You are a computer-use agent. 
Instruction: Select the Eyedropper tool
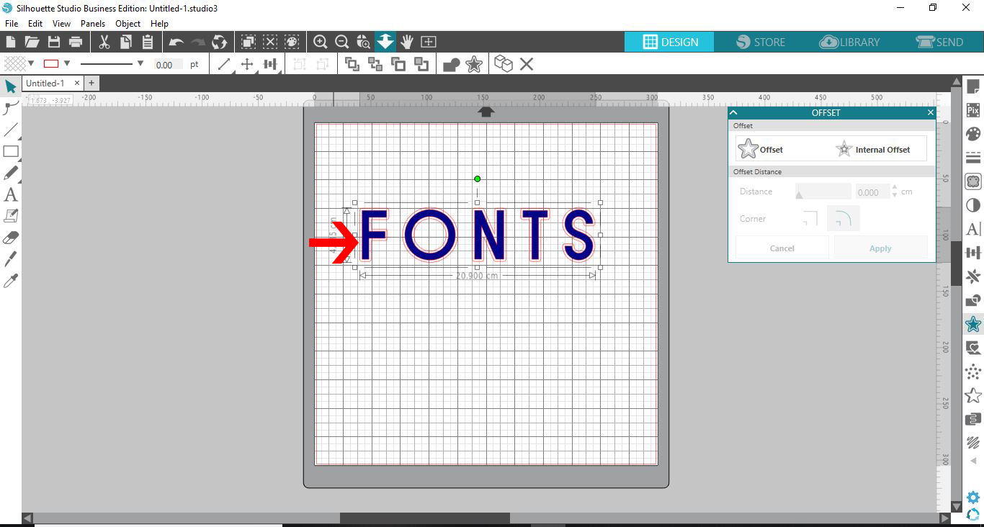point(11,281)
